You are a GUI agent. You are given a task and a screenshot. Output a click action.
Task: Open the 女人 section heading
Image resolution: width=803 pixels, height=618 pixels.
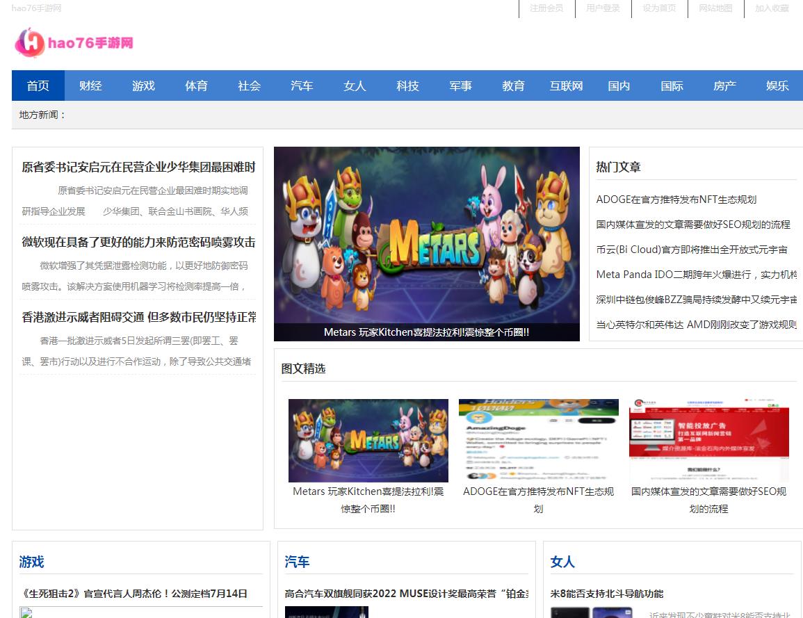click(562, 562)
